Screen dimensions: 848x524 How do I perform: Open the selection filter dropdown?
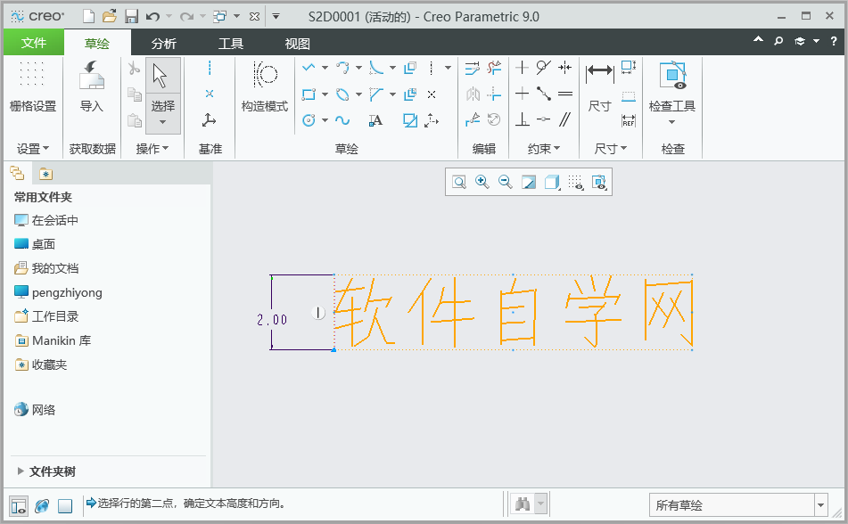point(738,505)
